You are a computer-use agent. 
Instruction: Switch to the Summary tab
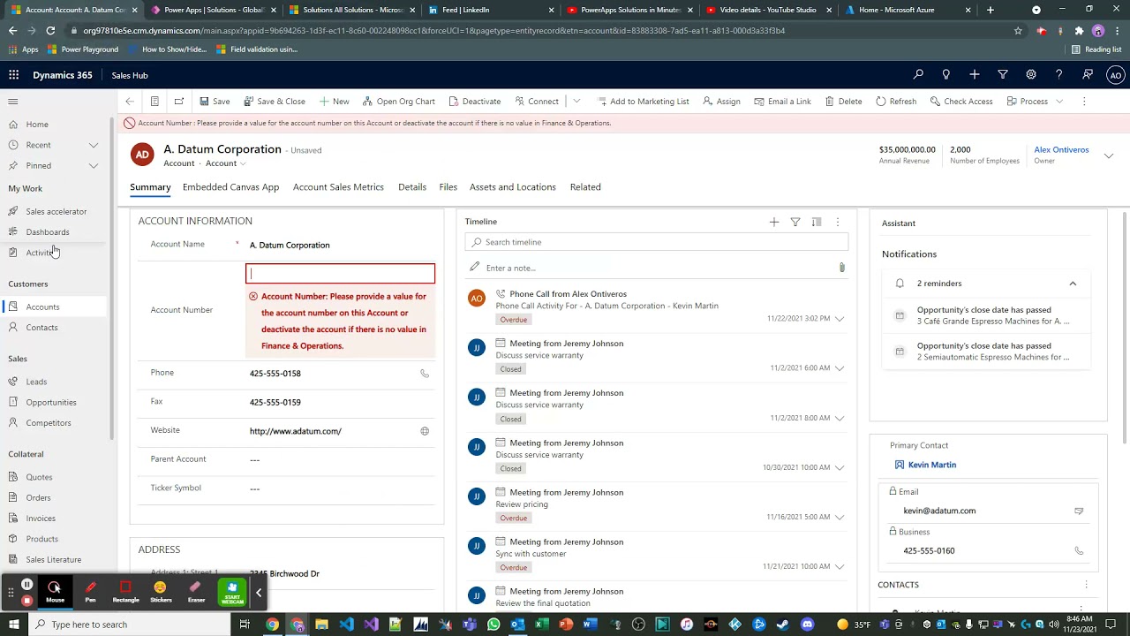[150, 187]
